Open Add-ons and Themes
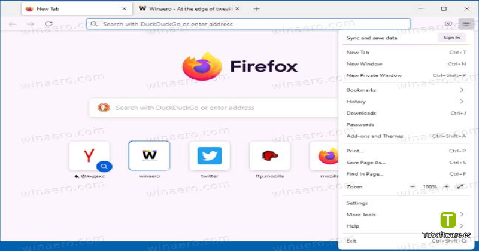Screen dimensions: 479x251 coord(405,136)
